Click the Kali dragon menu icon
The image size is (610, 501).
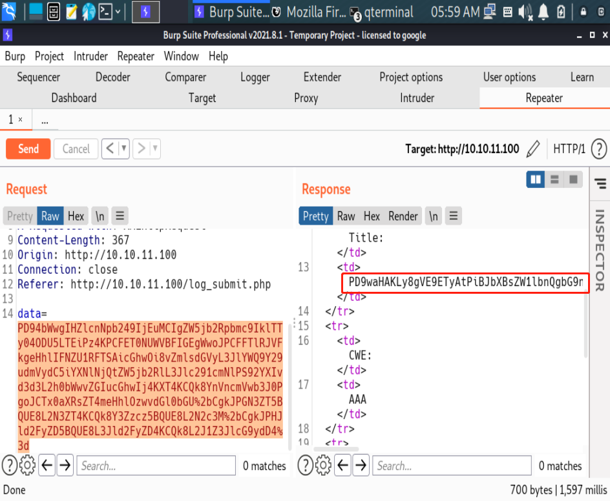point(9,11)
